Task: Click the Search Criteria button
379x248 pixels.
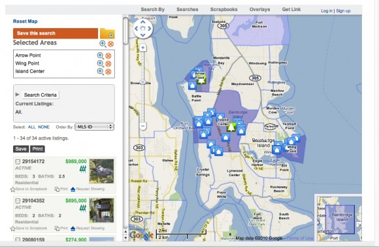Action: click(41, 95)
